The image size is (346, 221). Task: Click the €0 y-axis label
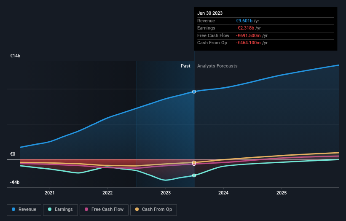[x=13, y=154]
